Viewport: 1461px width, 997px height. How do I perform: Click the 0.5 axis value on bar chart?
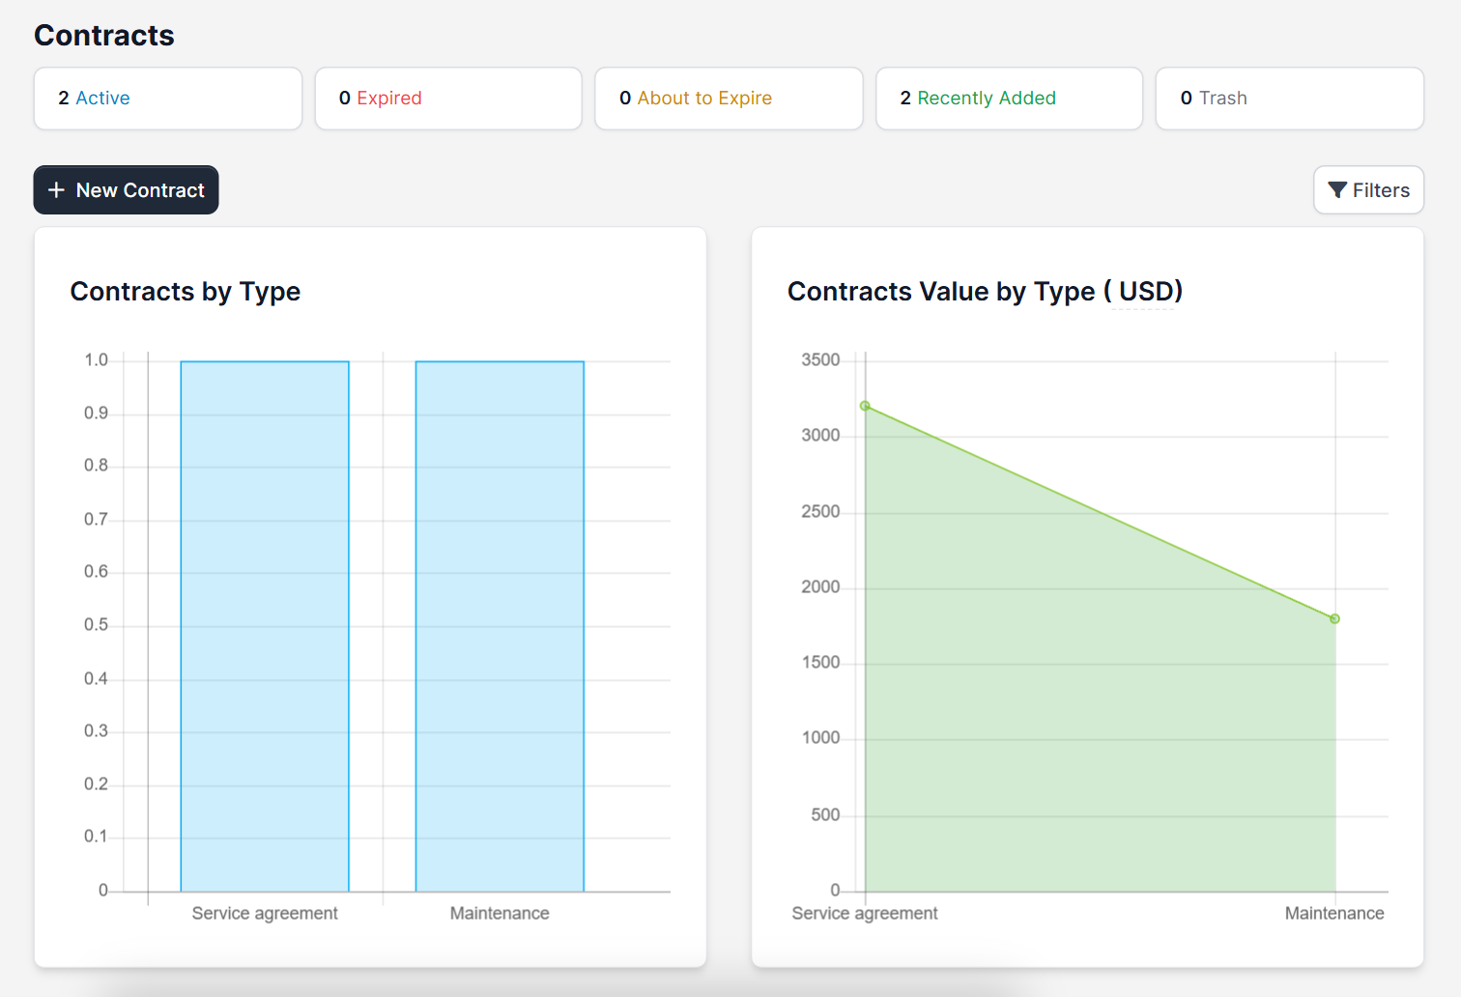tap(97, 625)
